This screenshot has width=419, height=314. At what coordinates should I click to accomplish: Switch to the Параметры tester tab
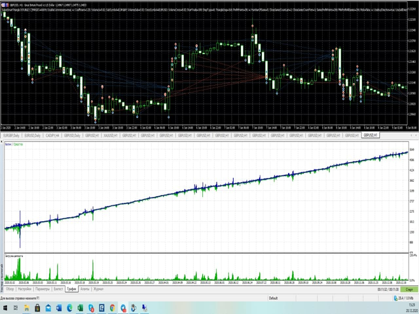(x=43, y=289)
